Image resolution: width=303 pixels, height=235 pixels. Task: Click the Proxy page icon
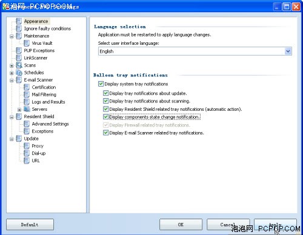[x=27, y=146]
